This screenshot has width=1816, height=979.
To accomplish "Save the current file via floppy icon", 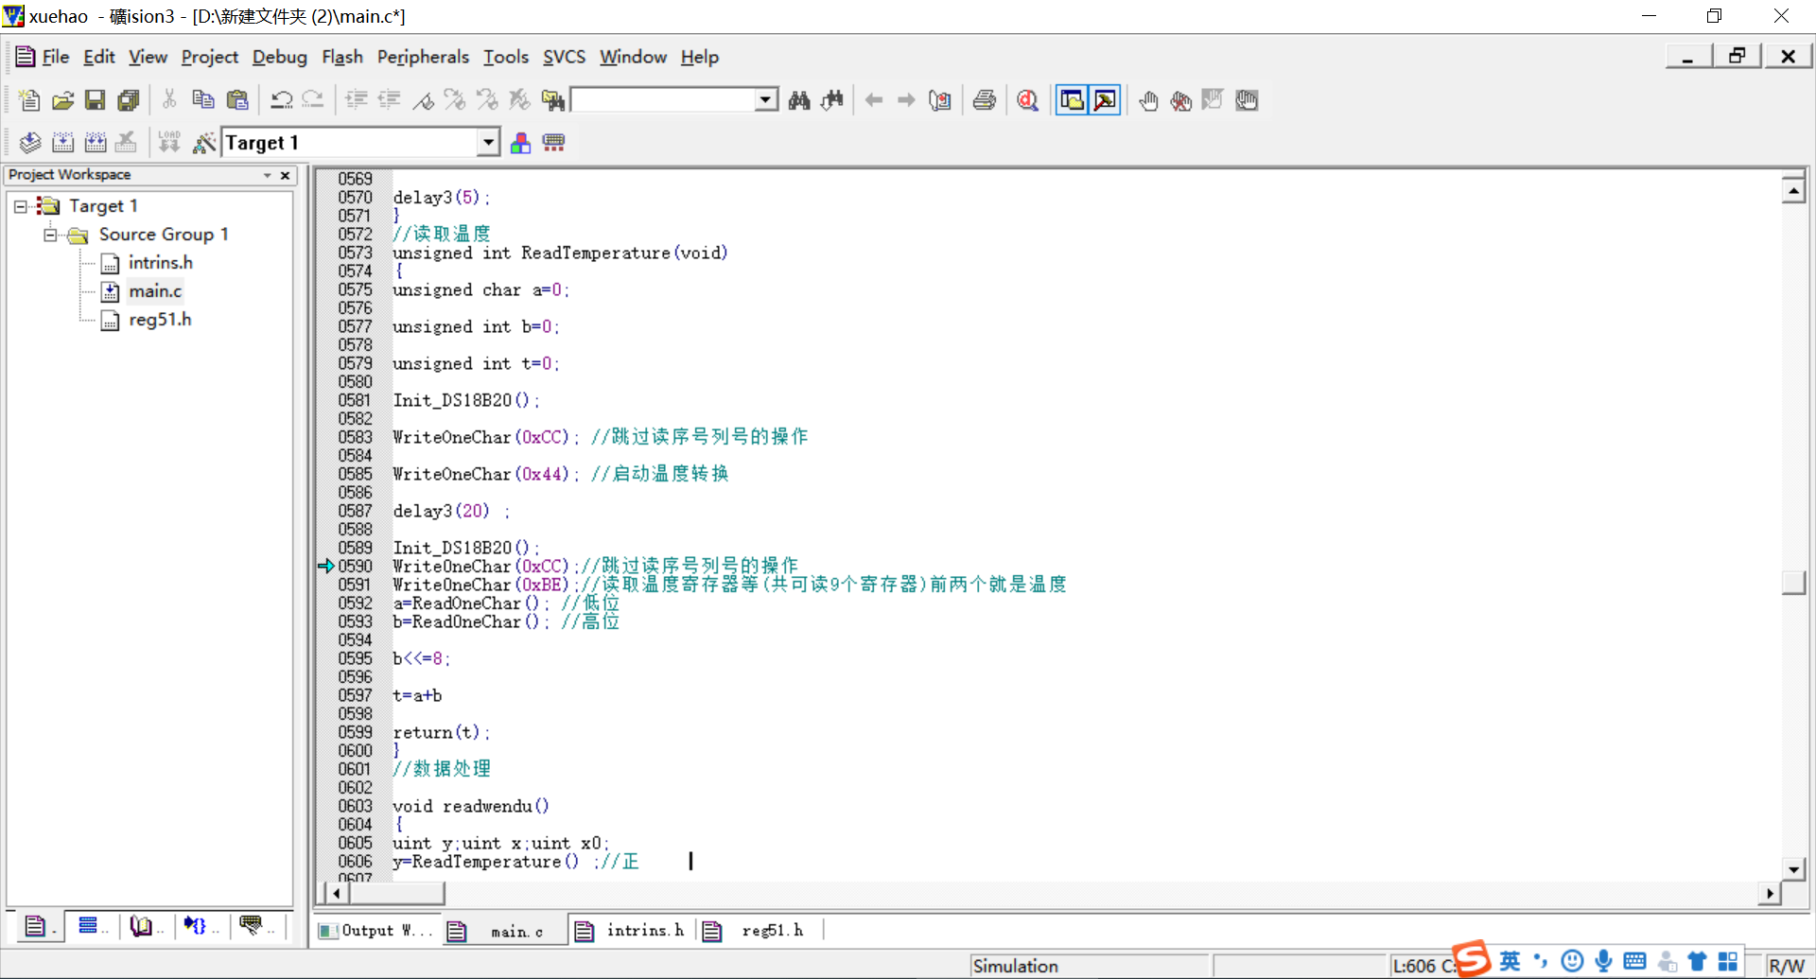I will (x=95, y=100).
